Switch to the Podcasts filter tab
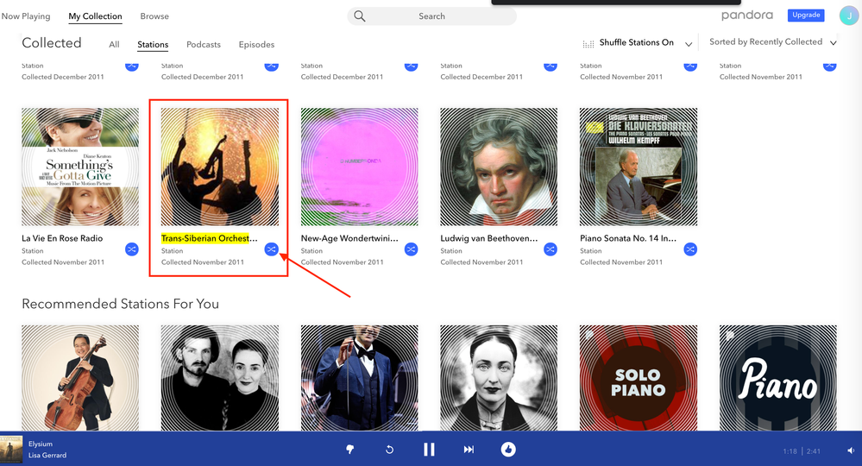The image size is (862, 466). pos(204,45)
